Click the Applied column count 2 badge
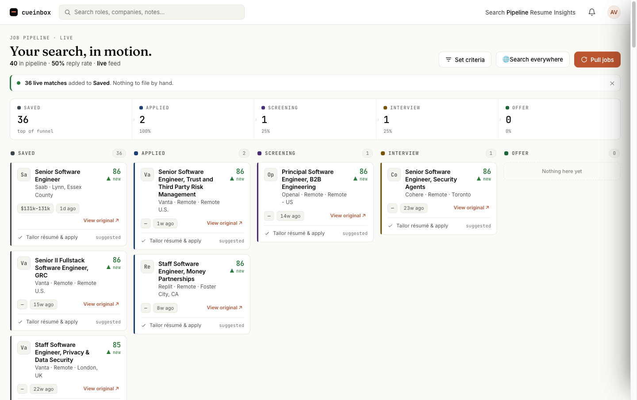The width and height of the screenshot is (637, 400). click(244, 153)
